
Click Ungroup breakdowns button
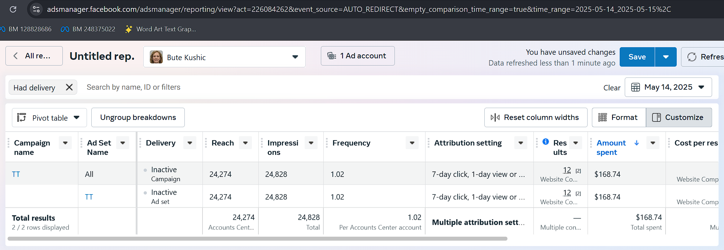click(138, 117)
